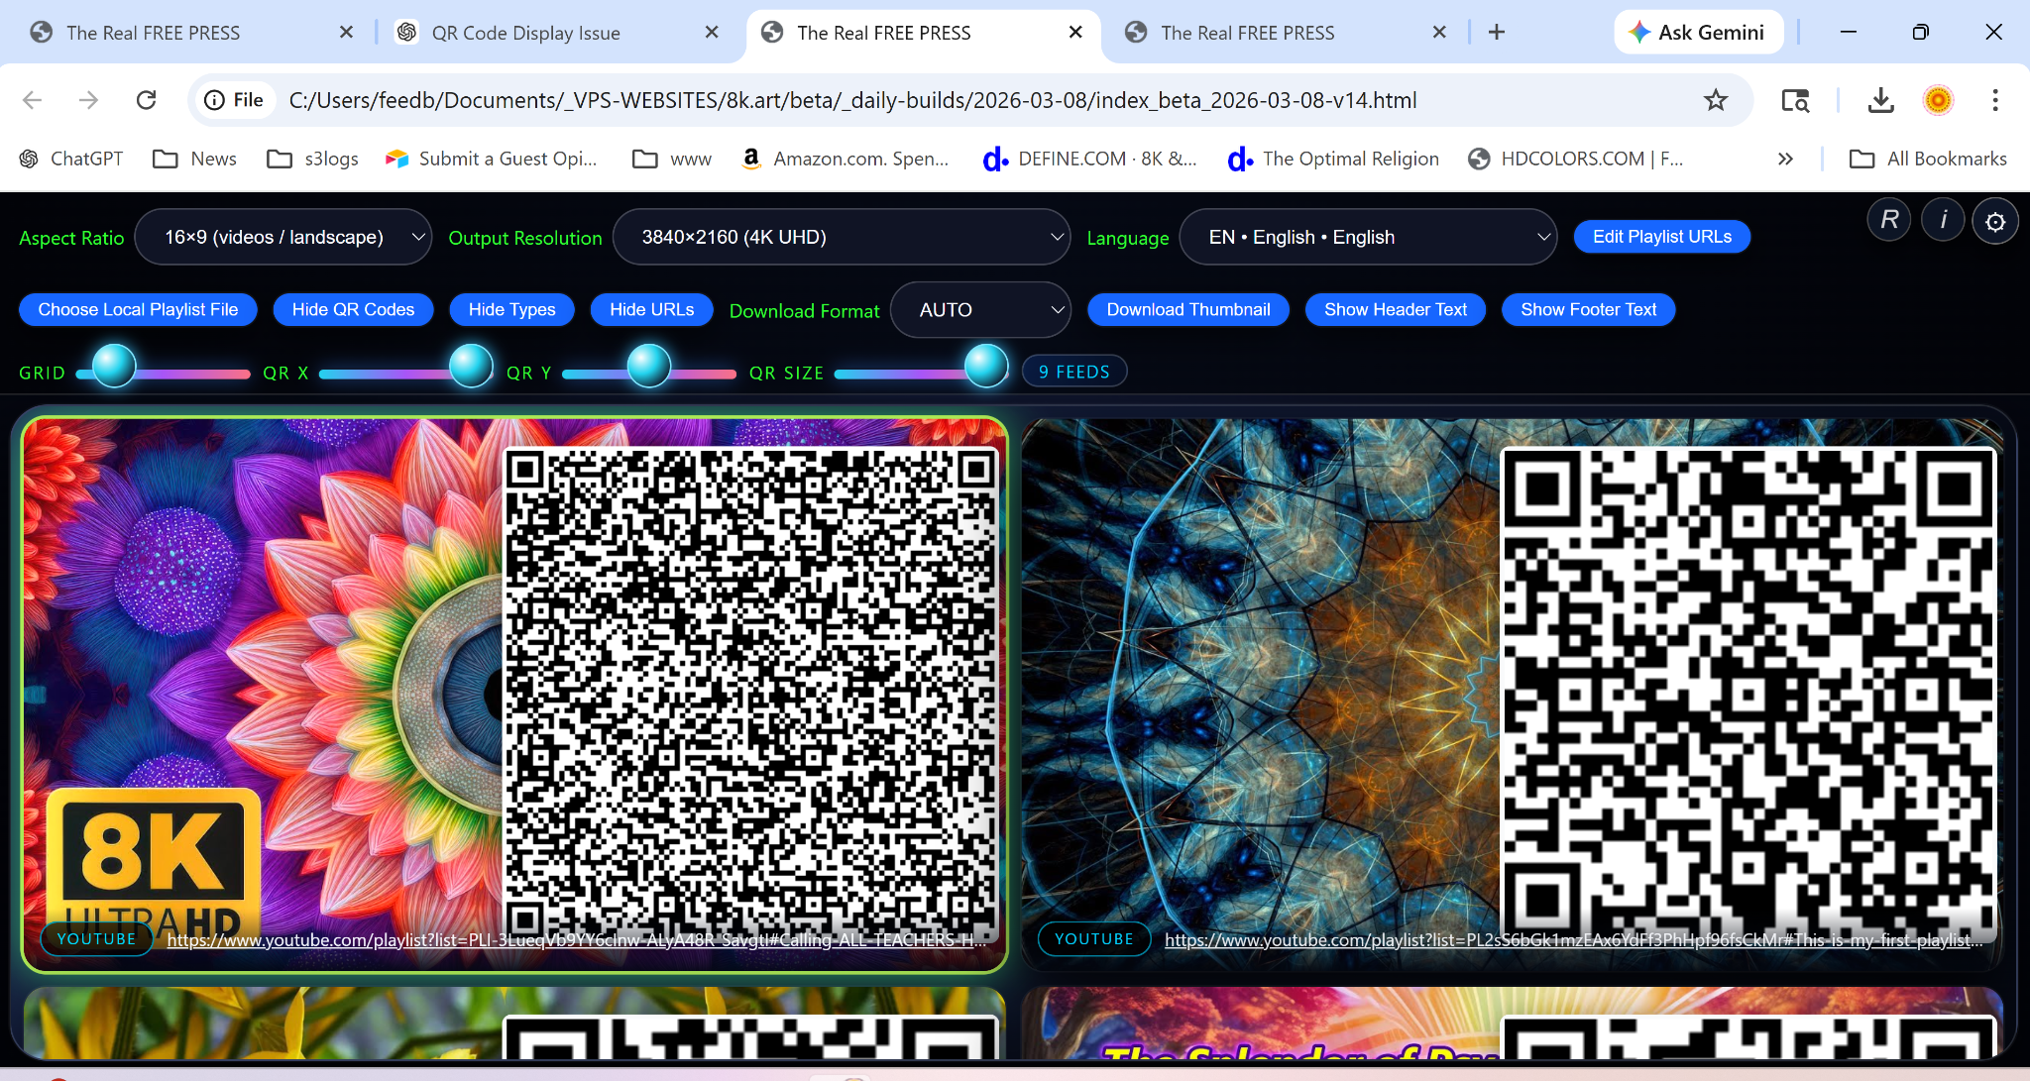Screen dimensions: 2030x1081
Task: Click the 9 FEEDS badge
Action: (1074, 372)
